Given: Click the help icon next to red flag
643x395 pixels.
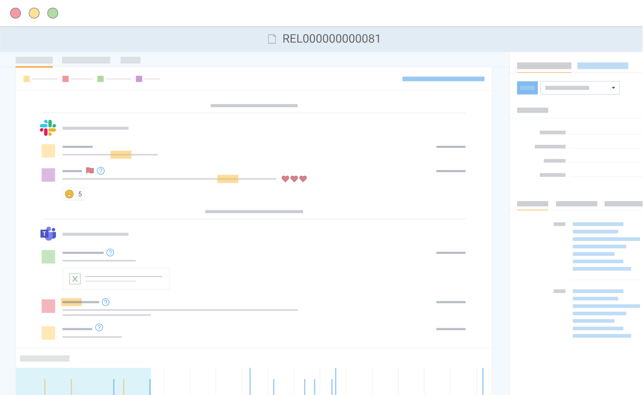Looking at the screenshot, I should pos(101,171).
